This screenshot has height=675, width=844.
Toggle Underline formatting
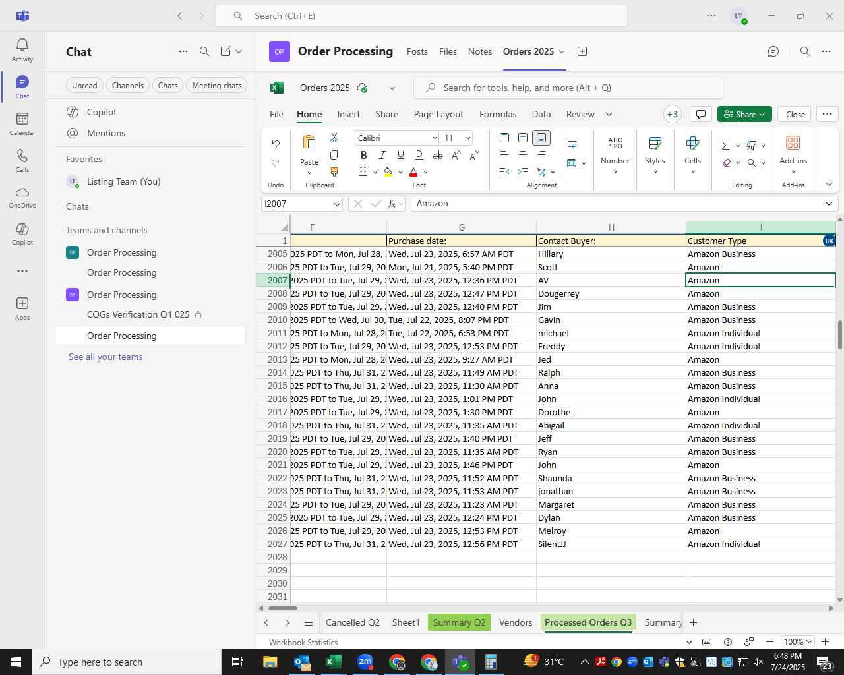(x=401, y=155)
